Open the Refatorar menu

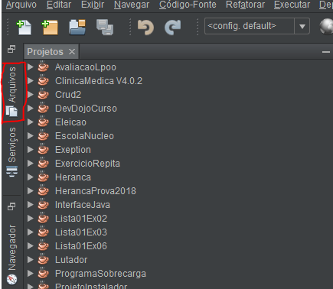(x=246, y=5)
